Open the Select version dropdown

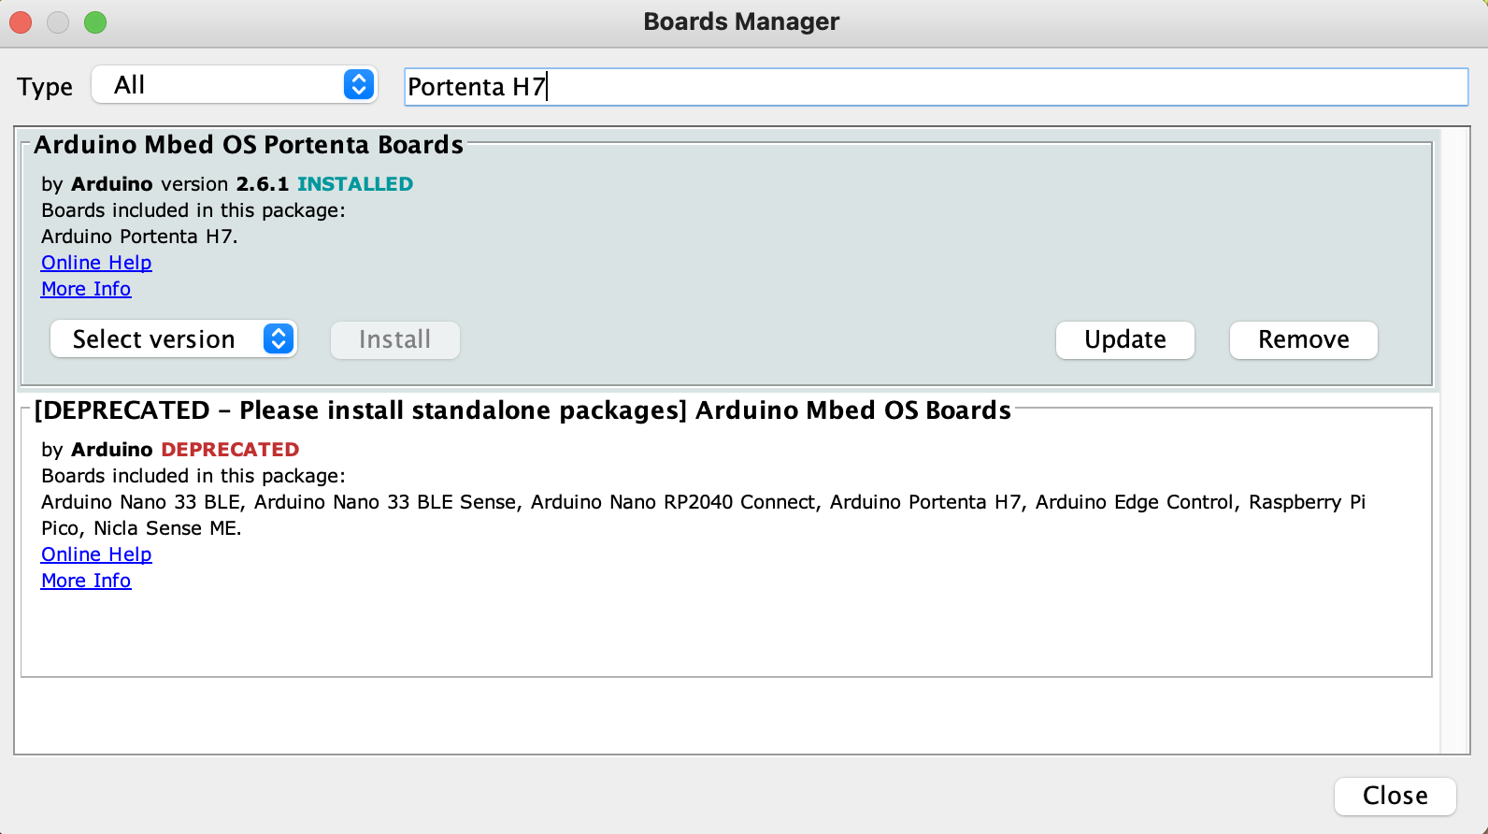pos(173,338)
